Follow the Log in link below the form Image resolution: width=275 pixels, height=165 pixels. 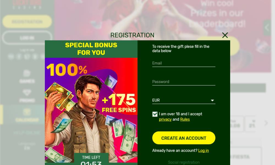pyautogui.click(x=204, y=151)
